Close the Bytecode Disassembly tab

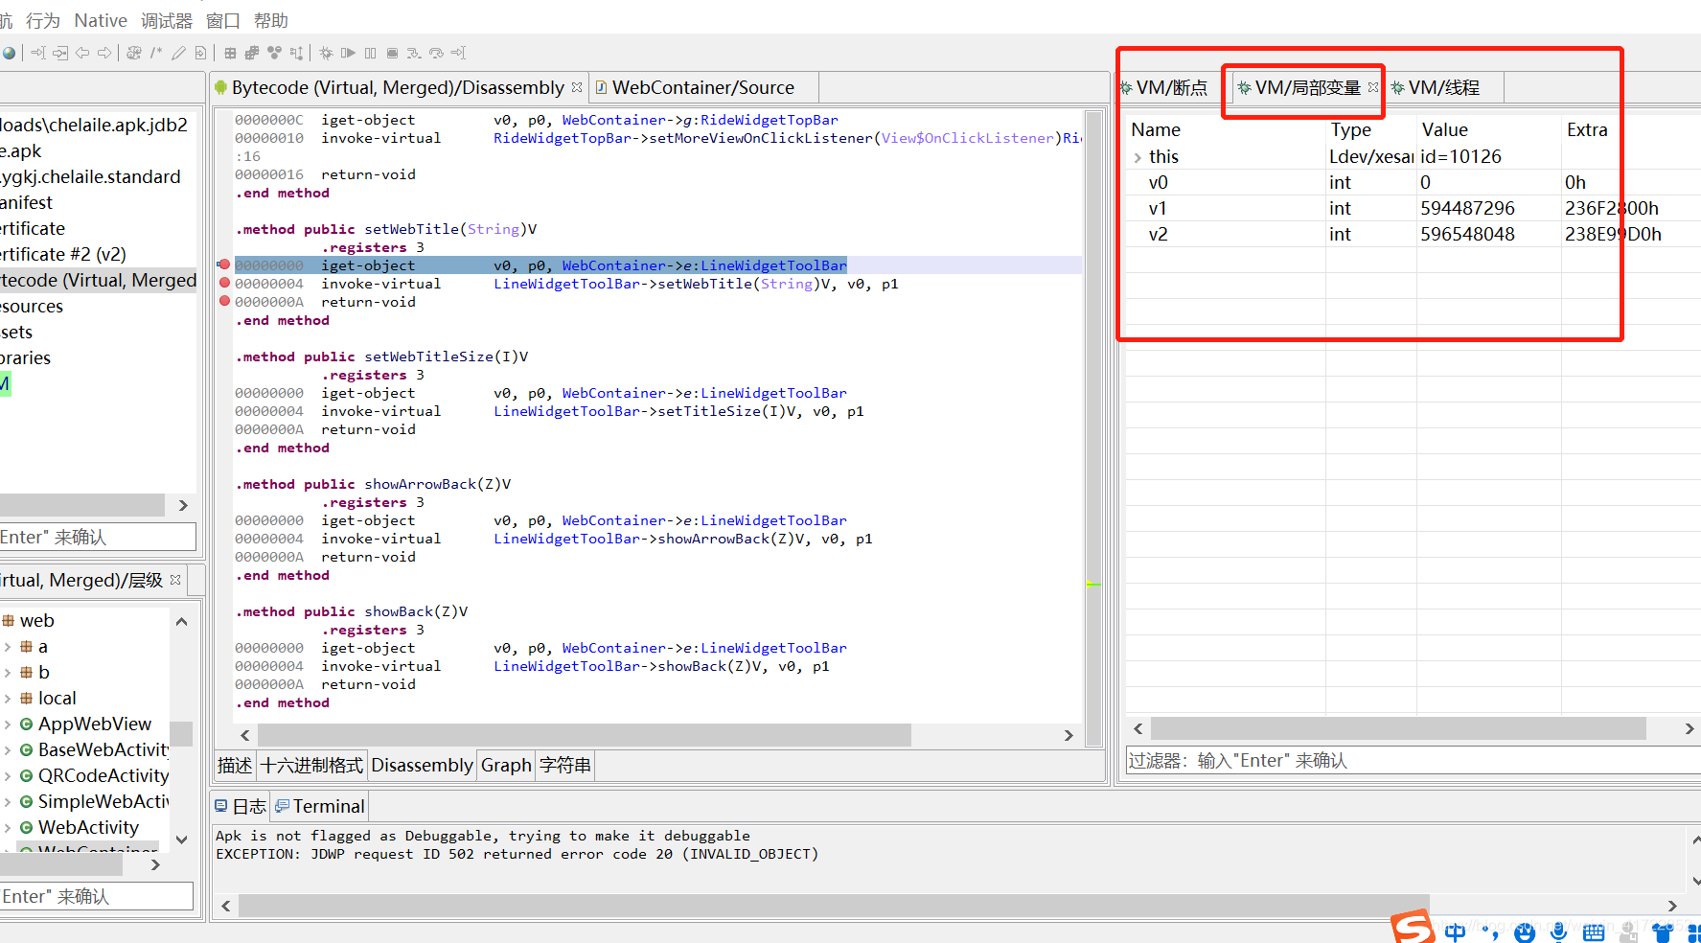tap(577, 87)
